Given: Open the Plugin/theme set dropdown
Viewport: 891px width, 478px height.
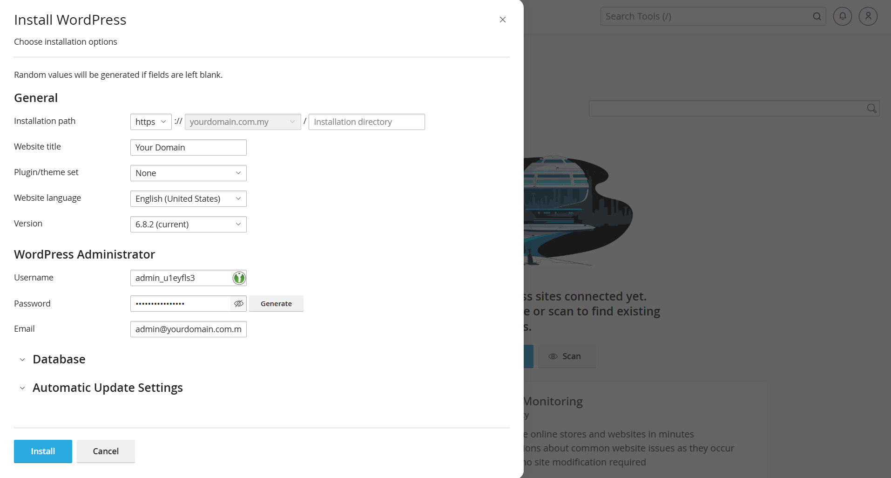Looking at the screenshot, I should tap(189, 173).
